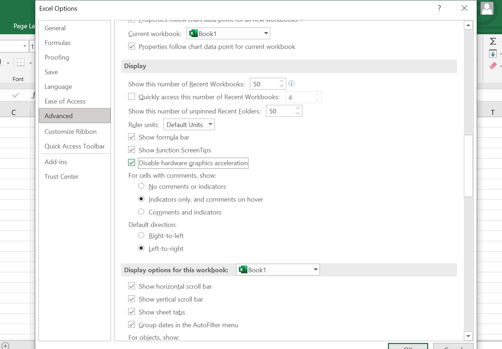Click the Fill down arrow icon in ribbon
Screen dimensions: 502x349
point(493,54)
